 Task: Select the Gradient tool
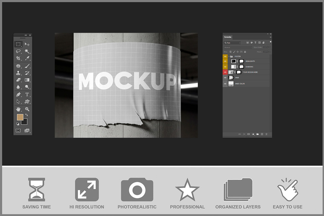point(27,80)
